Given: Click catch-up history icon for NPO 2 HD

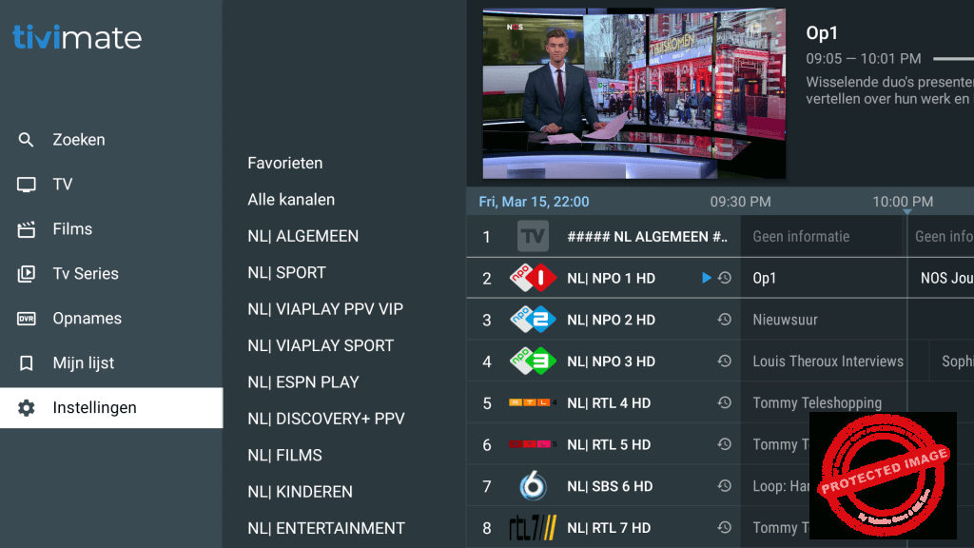Looking at the screenshot, I should (724, 320).
